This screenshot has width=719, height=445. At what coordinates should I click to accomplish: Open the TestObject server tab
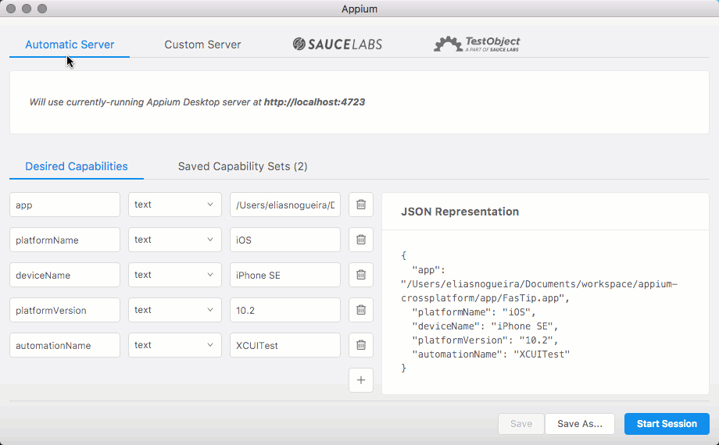click(477, 44)
